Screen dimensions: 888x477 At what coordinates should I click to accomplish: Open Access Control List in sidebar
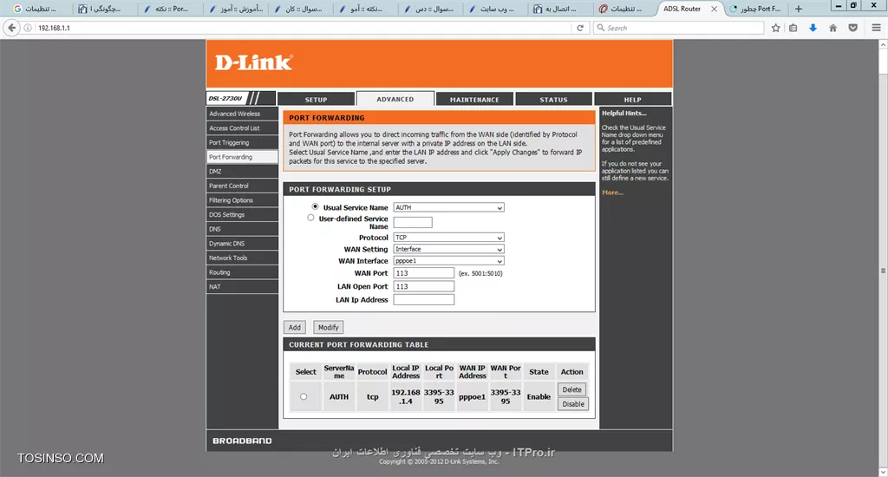pos(242,128)
